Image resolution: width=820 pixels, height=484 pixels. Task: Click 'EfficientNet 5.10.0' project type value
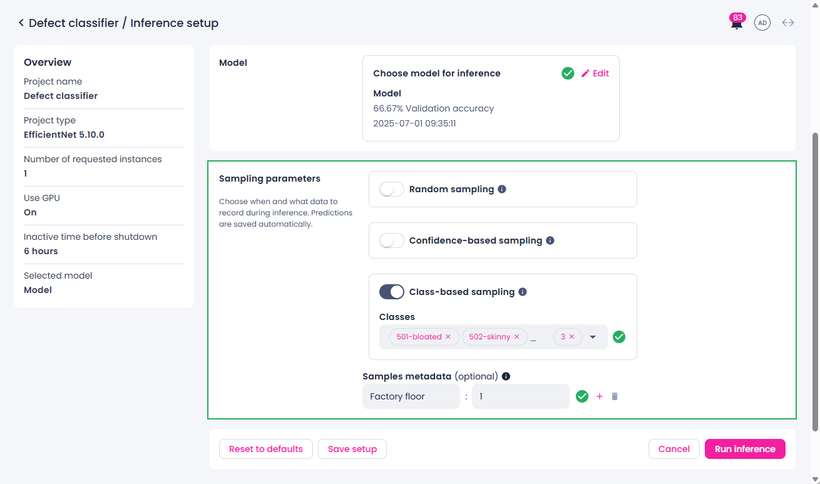pyautogui.click(x=64, y=135)
